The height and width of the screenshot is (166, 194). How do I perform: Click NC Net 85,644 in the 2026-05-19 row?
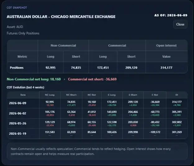[x=92, y=132]
